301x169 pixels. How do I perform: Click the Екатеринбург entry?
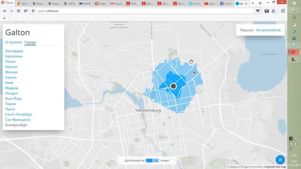point(16,125)
